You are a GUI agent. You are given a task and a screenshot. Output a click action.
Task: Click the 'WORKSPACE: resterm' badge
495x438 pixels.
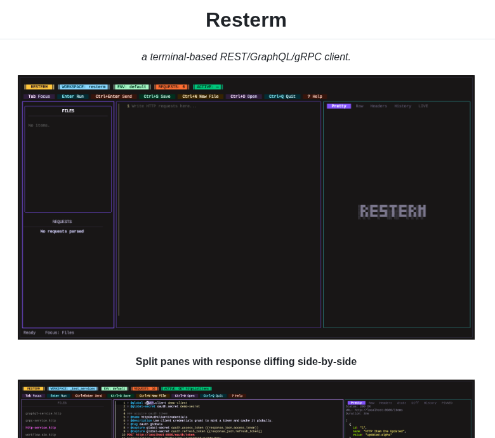point(83,87)
